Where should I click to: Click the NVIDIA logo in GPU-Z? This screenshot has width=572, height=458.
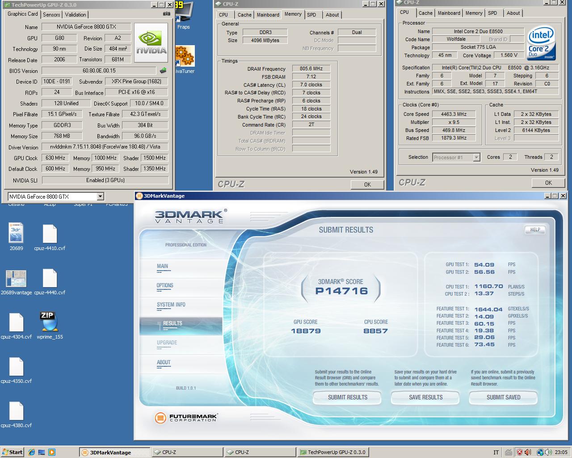(151, 43)
